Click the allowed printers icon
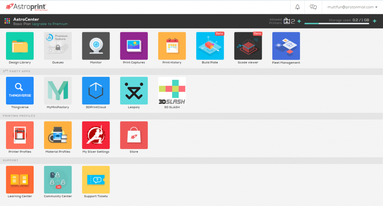383x206 pixels. [287, 21]
